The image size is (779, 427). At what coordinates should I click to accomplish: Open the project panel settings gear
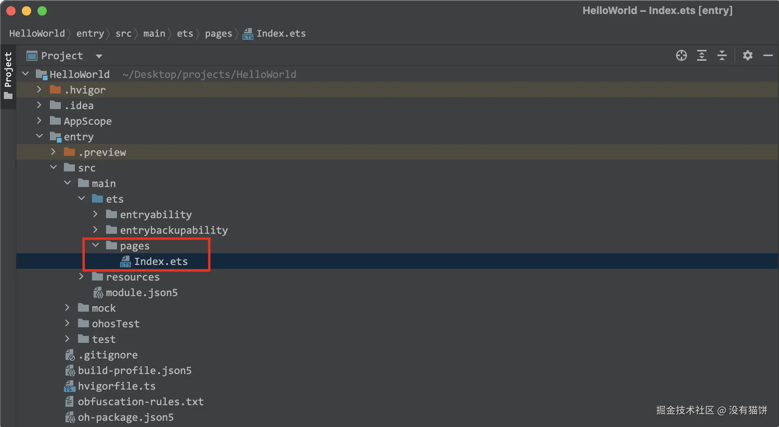pyautogui.click(x=747, y=56)
